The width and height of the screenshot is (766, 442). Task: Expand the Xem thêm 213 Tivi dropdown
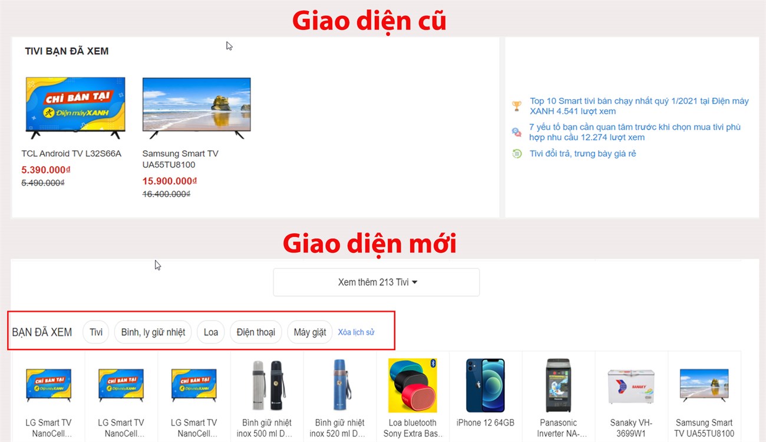pos(377,282)
